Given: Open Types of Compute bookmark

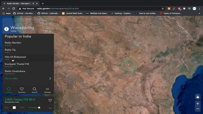Looking at the screenshot, I should click(x=171, y=13).
